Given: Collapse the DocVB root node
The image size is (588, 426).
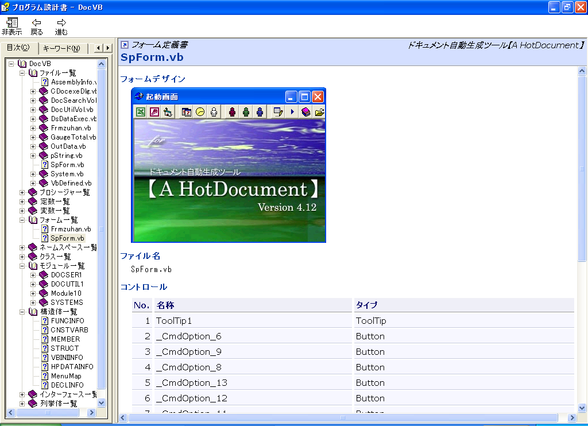Looking at the screenshot, I should pyautogui.click(x=11, y=64).
